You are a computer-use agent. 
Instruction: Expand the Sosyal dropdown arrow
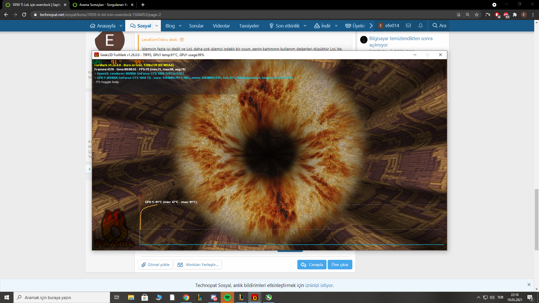click(x=157, y=26)
